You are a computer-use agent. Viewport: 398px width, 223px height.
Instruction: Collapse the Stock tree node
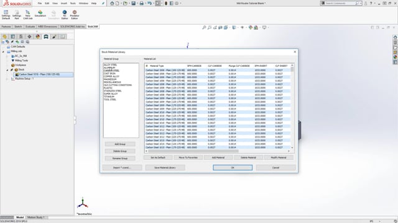pyautogui.click(x=7, y=70)
